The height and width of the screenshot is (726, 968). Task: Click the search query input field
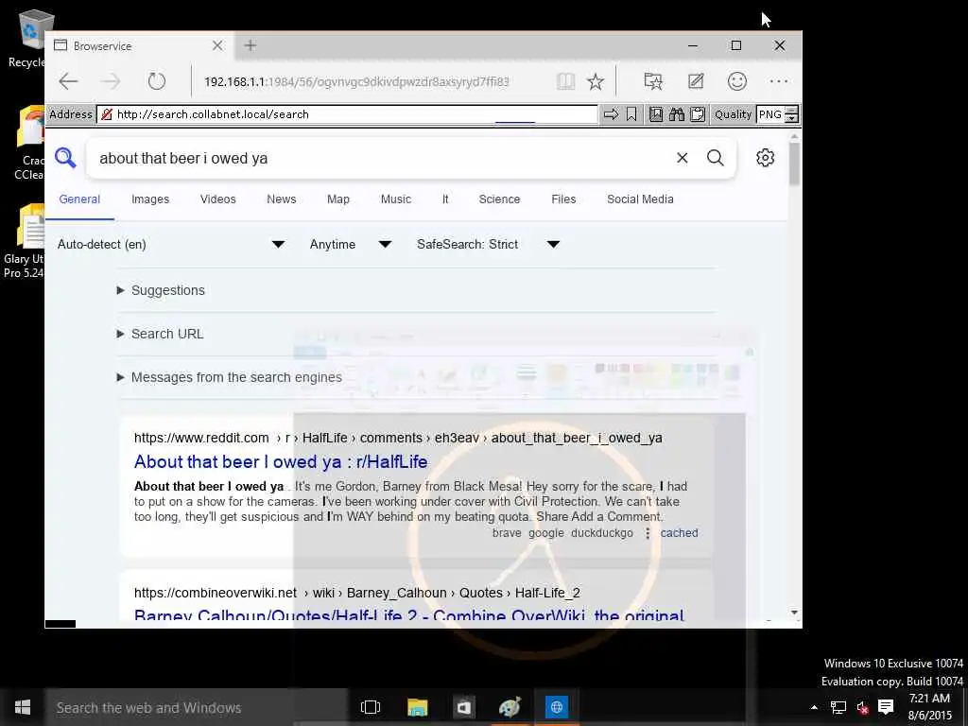tap(383, 158)
